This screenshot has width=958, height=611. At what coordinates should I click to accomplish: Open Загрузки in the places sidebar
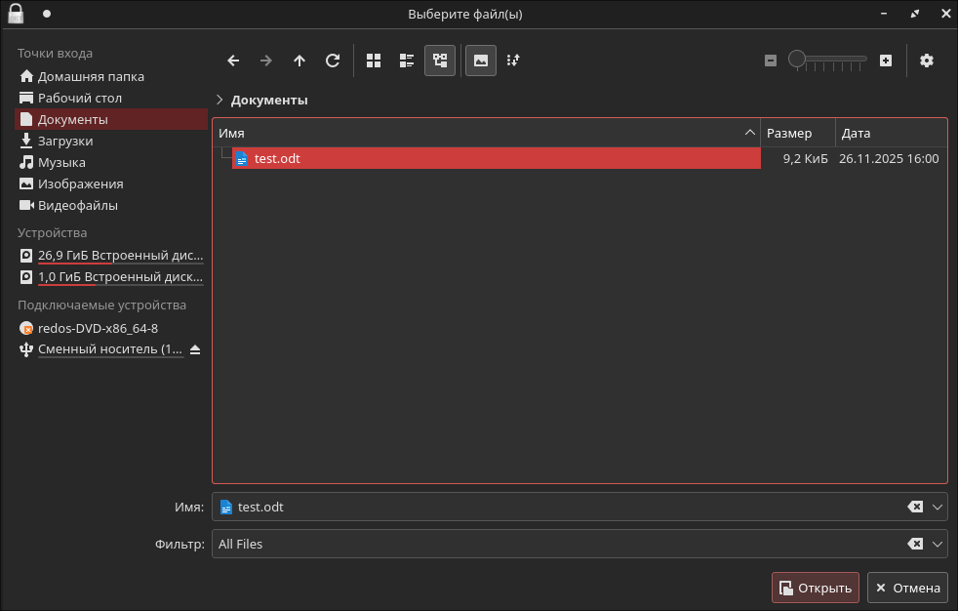click(x=65, y=141)
